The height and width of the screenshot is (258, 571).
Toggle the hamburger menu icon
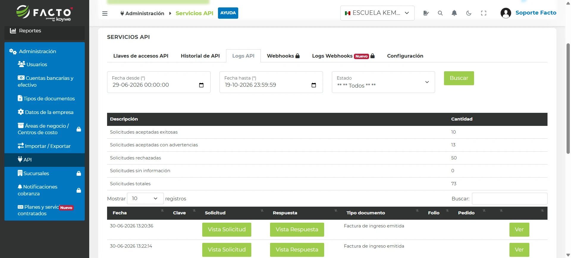pos(105,13)
